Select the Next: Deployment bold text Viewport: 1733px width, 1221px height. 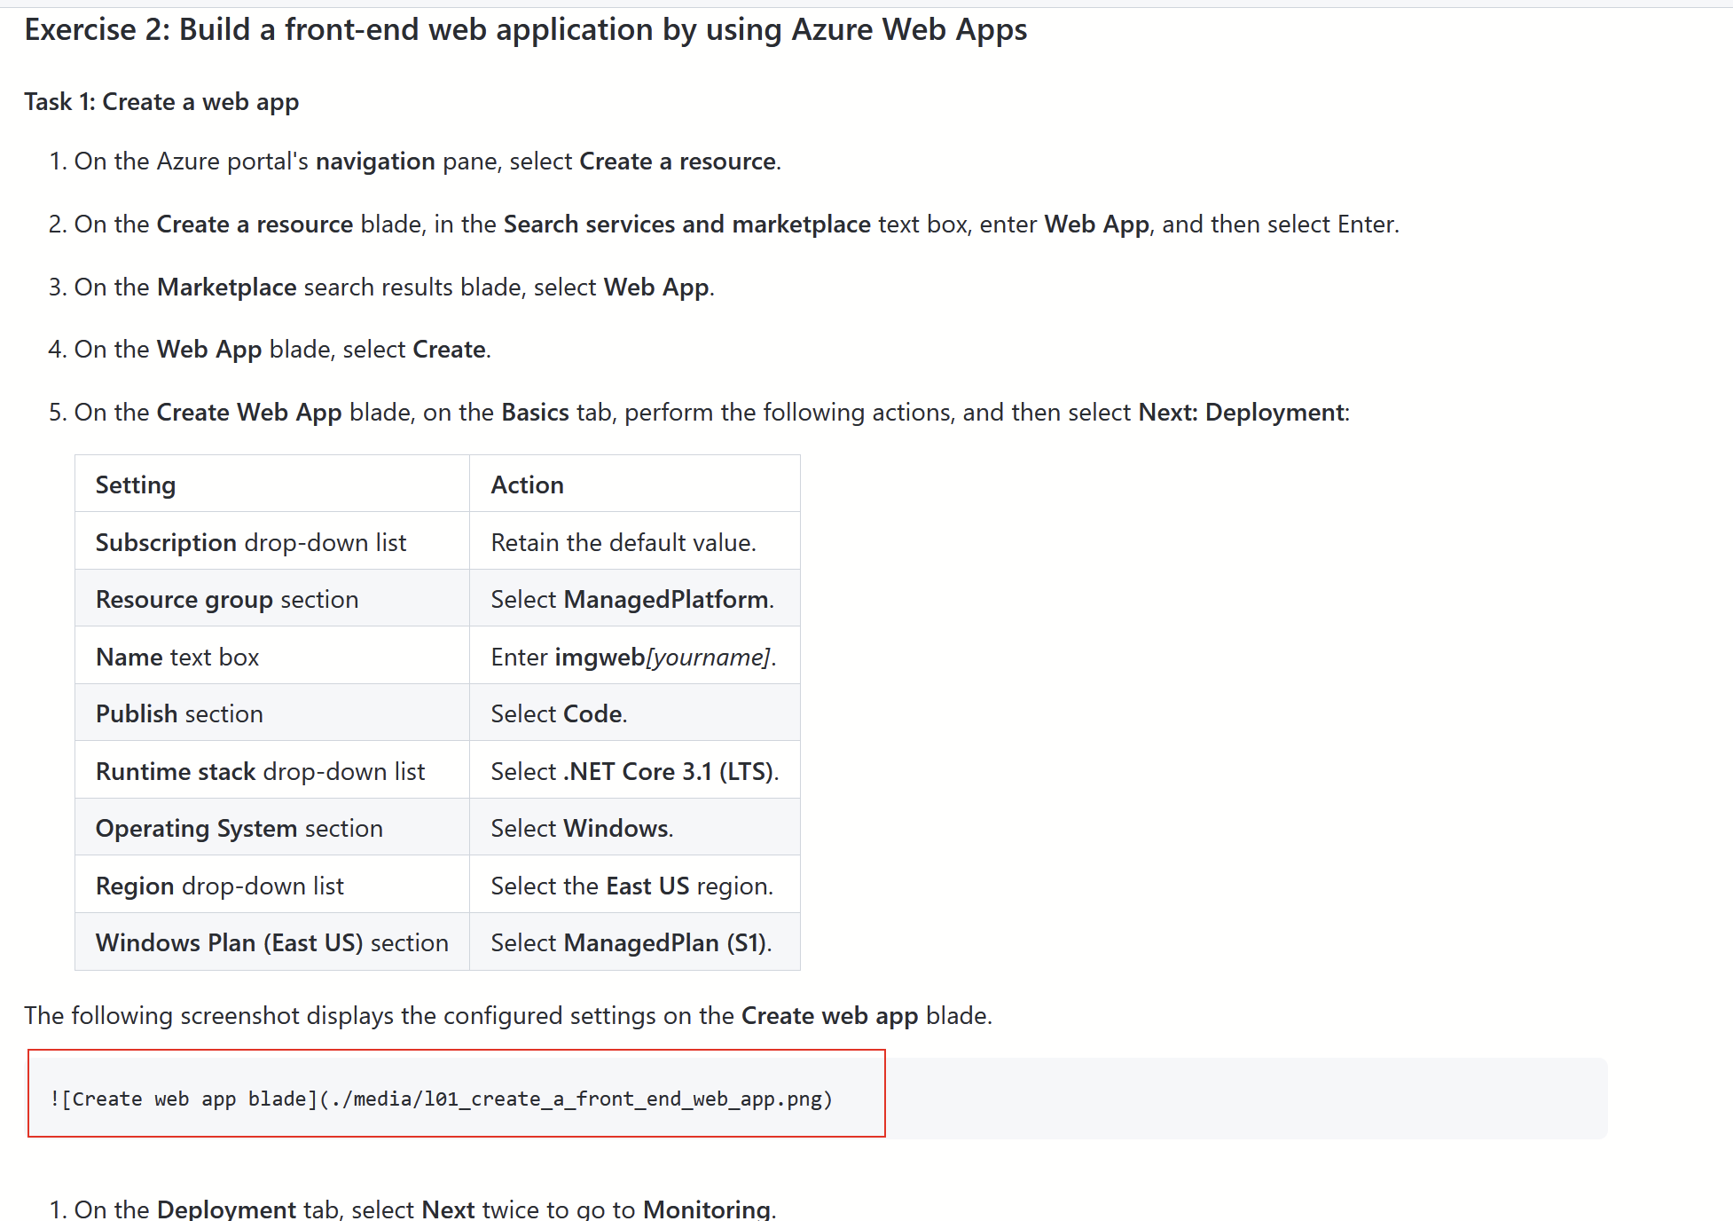[1239, 412]
